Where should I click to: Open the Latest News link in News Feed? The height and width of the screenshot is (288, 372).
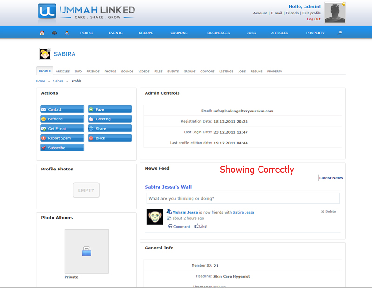tap(331, 178)
